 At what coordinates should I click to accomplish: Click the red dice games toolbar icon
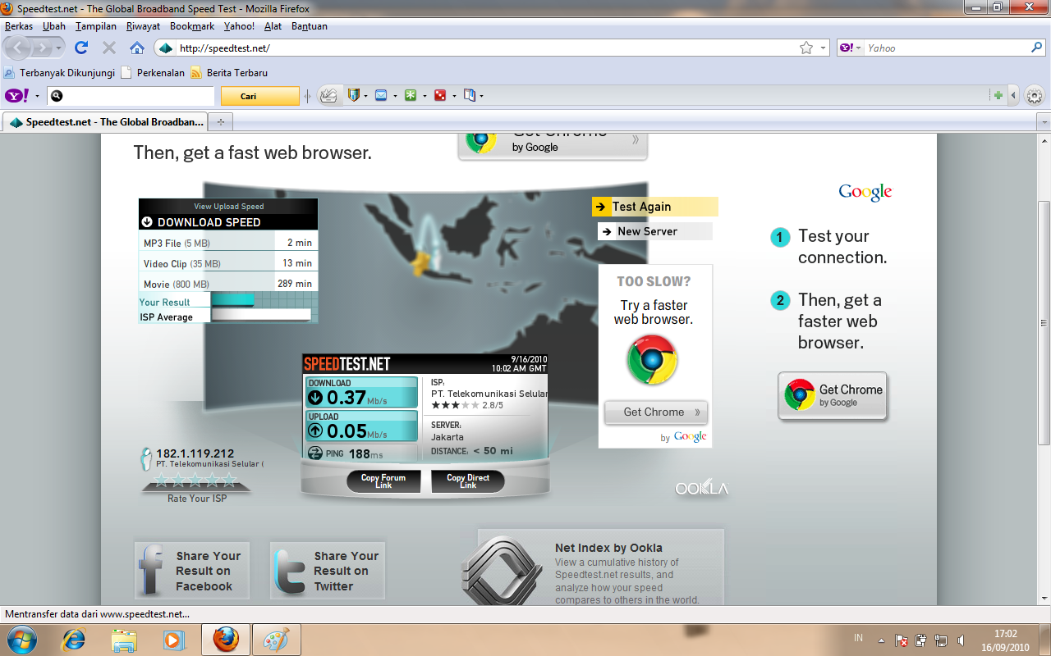[440, 96]
